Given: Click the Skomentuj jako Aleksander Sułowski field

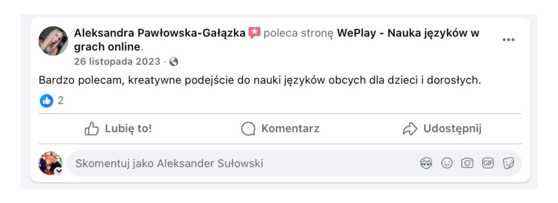Looking at the screenshot, I should tap(232, 163).
